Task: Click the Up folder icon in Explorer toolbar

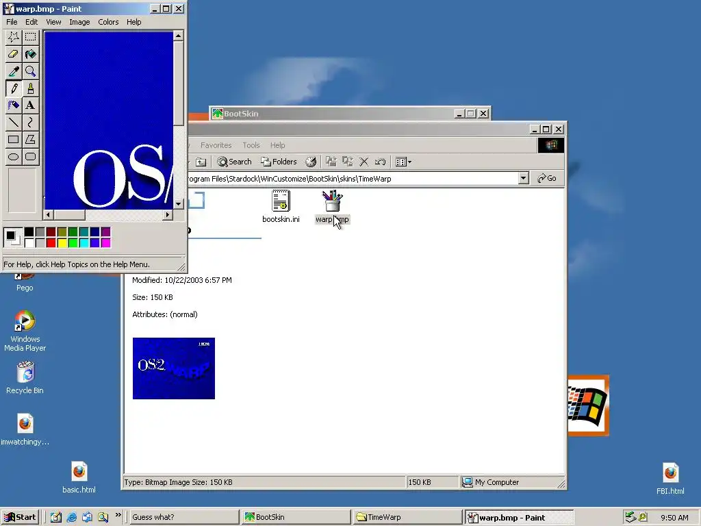Action: (201, 162)
